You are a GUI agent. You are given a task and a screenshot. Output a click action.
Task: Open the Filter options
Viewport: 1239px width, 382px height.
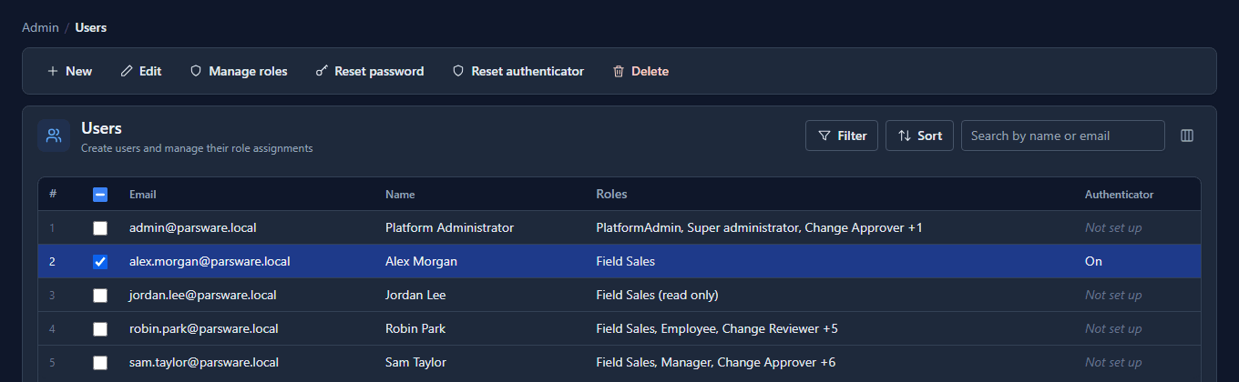[842, 136]
